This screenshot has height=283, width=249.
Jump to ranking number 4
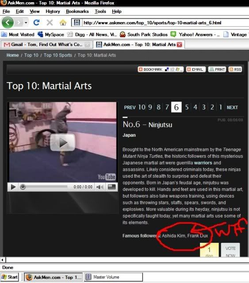click(195, 107)
